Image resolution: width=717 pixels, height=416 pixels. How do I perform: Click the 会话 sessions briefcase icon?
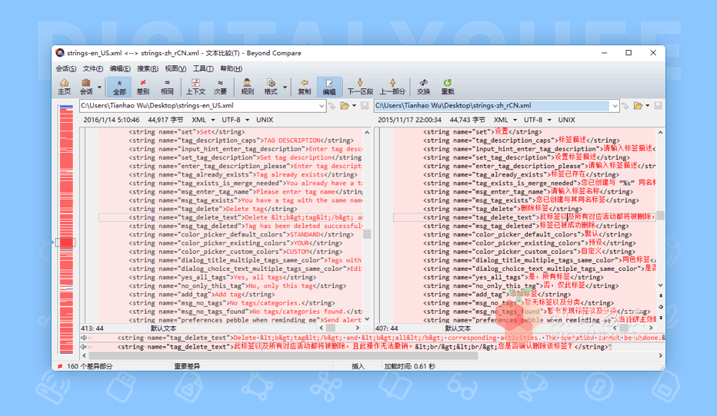coord(86,86)
